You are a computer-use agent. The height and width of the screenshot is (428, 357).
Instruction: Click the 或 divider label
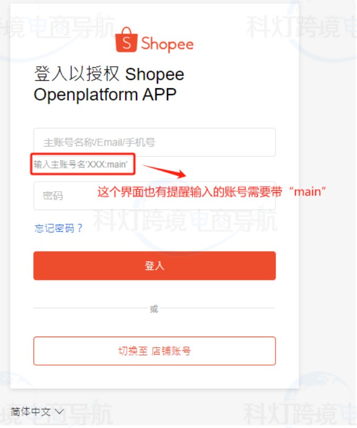coord(154,309)
